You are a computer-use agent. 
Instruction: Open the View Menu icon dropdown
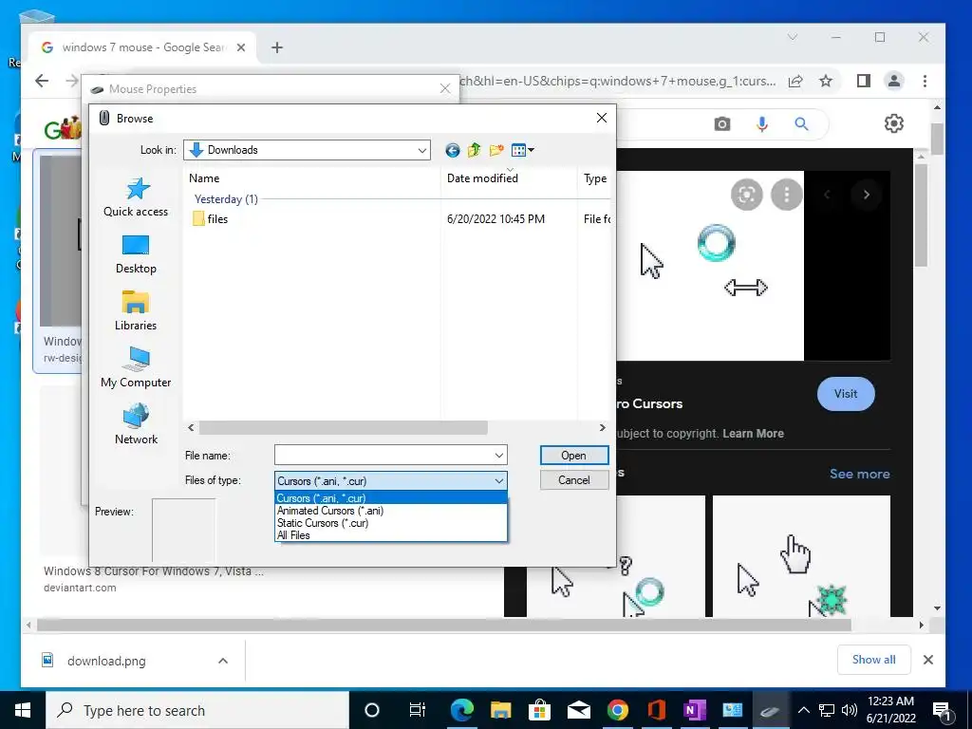pyautogui.click(x=523, y=150)
